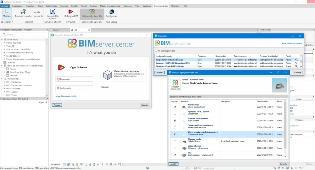This screenshot has width=315, height=170.
Task: Toggle Radiant floor systems import checkbox
Action: [x=175, y=121]
